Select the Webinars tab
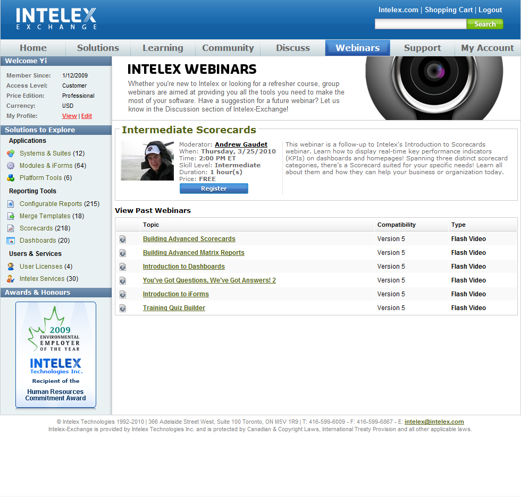This screenshot has width=521, height=497. 357,48
